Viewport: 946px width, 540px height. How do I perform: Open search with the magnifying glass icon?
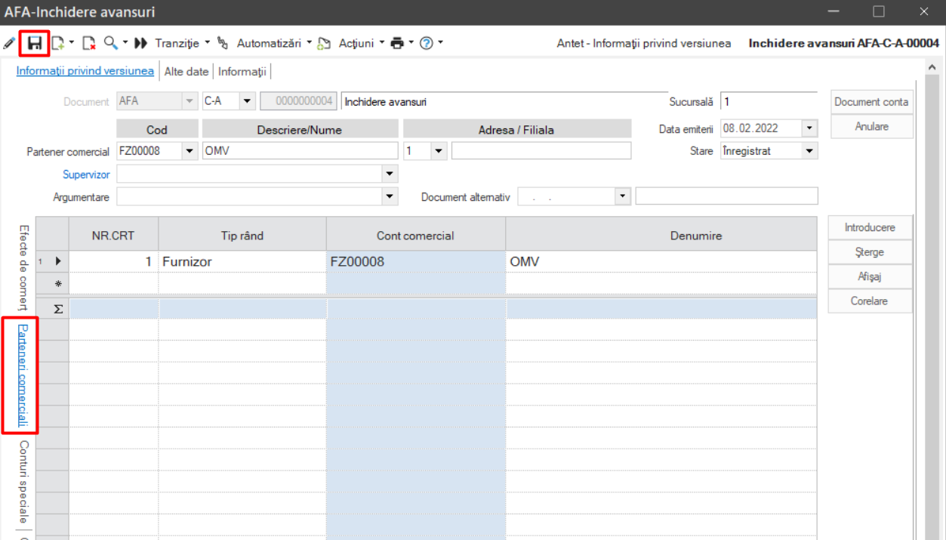point(110,43)
